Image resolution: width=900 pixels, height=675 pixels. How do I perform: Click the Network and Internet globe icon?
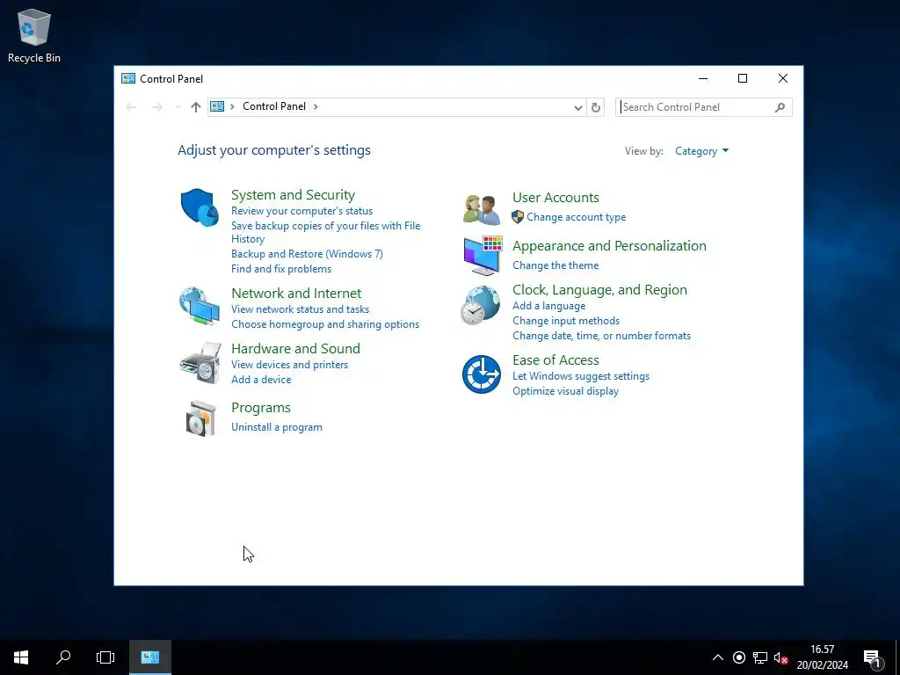coord(200,307)
